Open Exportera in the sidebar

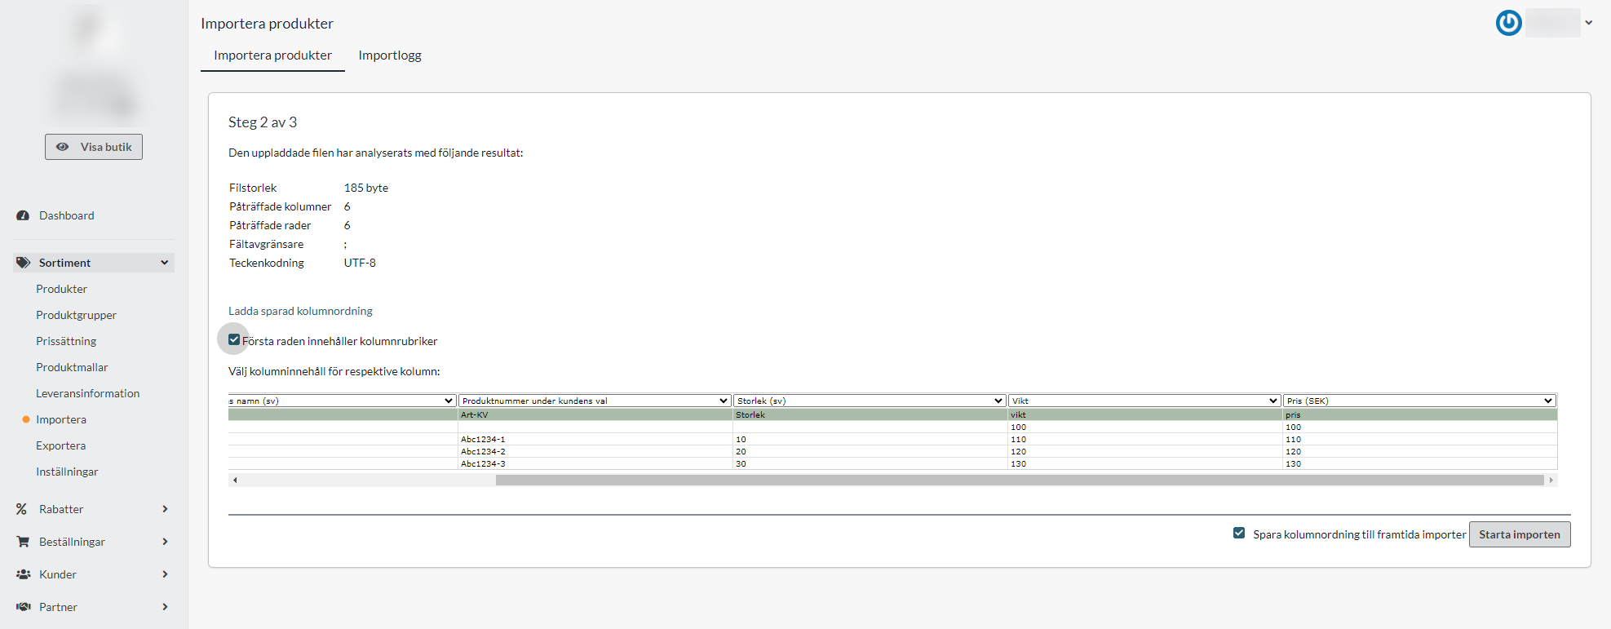coord(60,445)
